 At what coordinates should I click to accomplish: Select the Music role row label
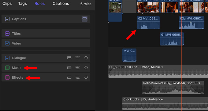[17, 68]
